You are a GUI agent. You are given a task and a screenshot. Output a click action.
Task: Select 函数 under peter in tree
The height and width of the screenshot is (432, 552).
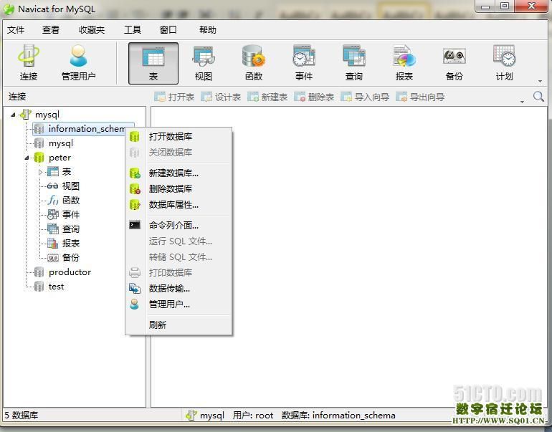70,201
